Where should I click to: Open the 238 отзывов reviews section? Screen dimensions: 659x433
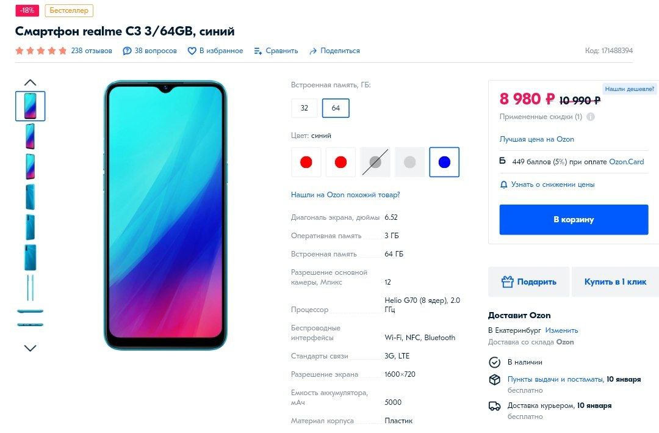tap(92, 51)
